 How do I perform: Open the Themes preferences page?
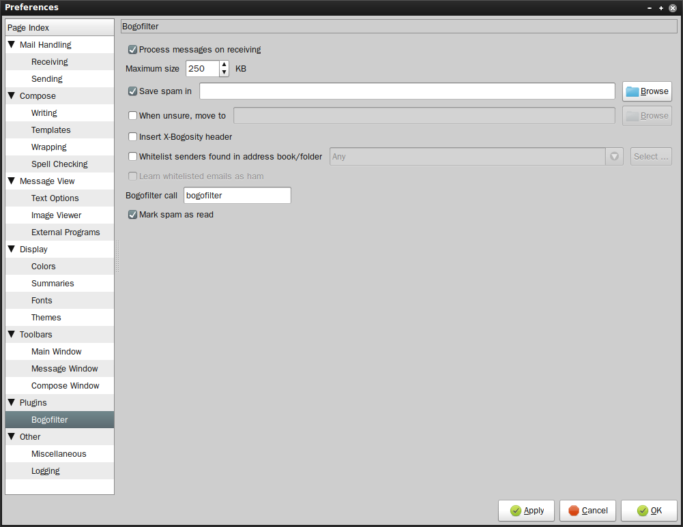pyautogui.click(x=59, y=317)
